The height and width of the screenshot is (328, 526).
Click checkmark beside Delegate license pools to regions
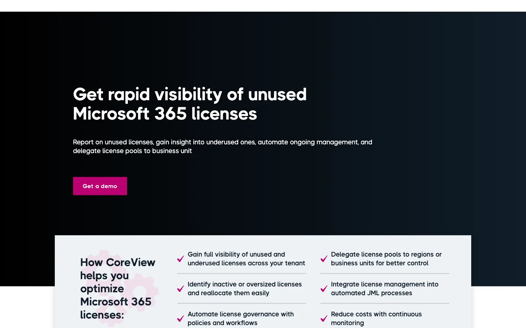coord(324,259)
